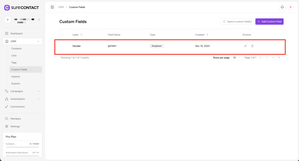Sort by Label column arrows
Image resolution: width=299 pixels, height=161 pixels.
(x=81, y=35)
